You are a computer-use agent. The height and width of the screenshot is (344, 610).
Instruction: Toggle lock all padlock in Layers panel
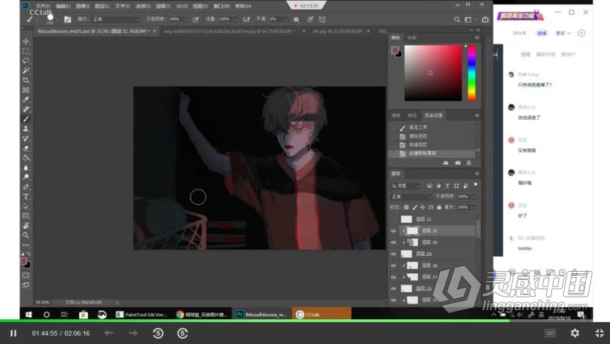pos(439,208)
